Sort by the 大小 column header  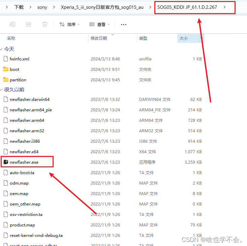click(x=184, y=38)
